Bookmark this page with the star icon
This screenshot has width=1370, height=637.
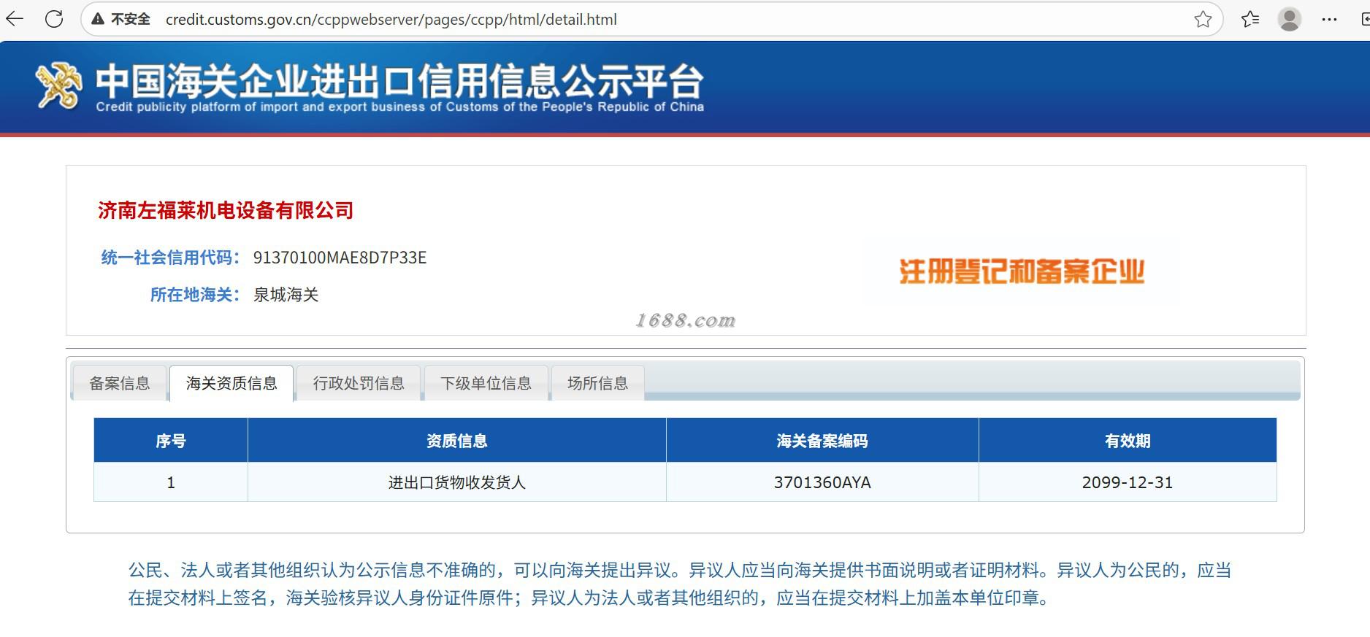tap(1203, 19)
